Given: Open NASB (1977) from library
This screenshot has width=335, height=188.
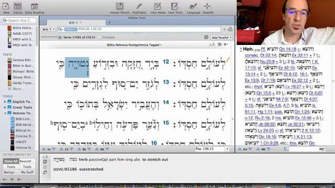Looking at the screenshot, I should point(22,33).
